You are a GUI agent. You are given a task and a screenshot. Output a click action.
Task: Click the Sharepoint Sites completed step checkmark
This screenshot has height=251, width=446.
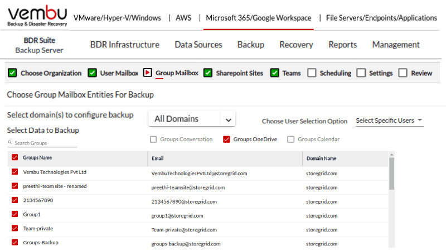208,73
